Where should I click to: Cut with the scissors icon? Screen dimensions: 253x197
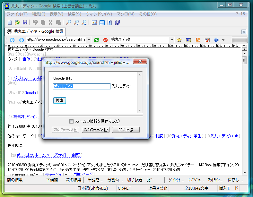(50, 22)
